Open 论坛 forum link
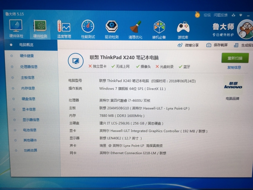This screenshot has height=190, width=253. [x=207, y=15]
